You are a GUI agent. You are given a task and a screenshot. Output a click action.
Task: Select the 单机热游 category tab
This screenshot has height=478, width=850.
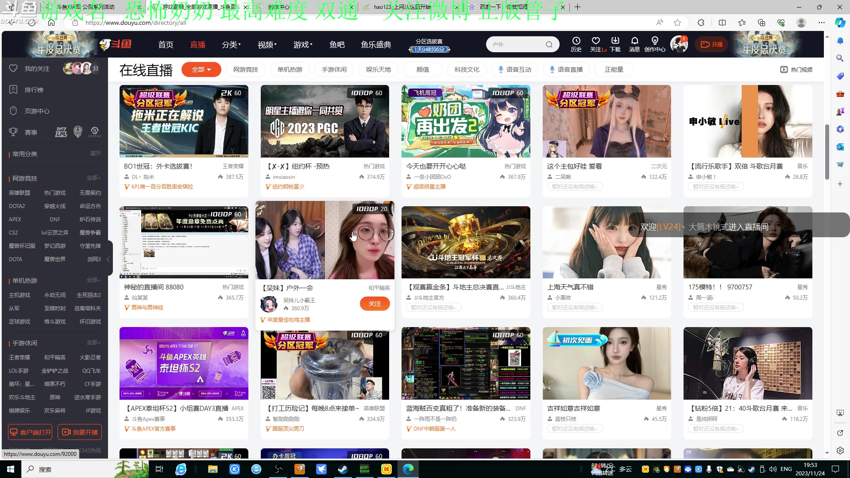click(290, 69)
